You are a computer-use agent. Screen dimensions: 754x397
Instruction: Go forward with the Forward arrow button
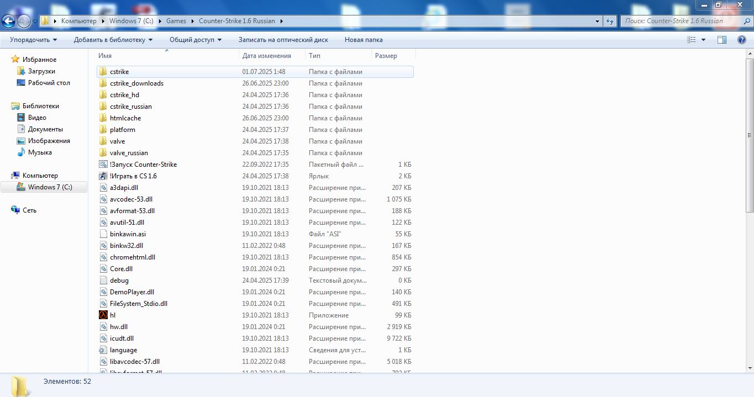point(24,21)
